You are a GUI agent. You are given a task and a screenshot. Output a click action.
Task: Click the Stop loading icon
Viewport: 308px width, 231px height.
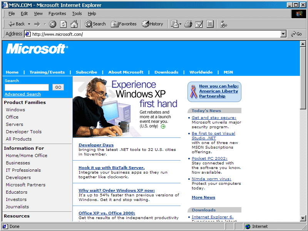(52, 24)
